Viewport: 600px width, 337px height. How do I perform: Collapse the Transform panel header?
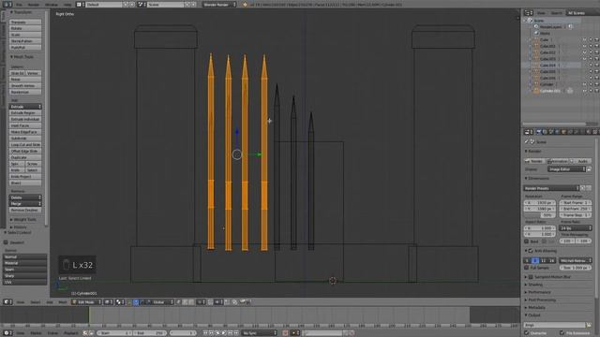(22, 12)
